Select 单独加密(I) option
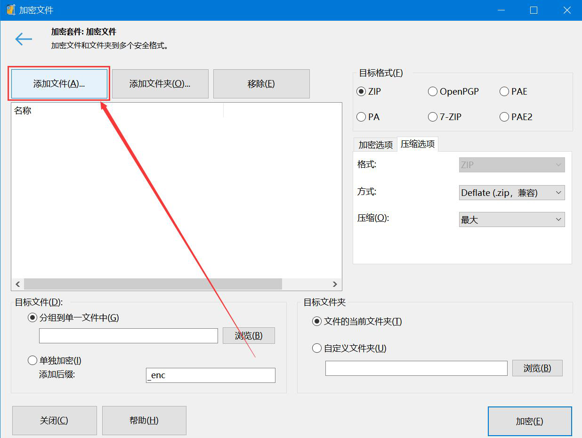This screenshot has height=438, width=582. pos(55,361)
